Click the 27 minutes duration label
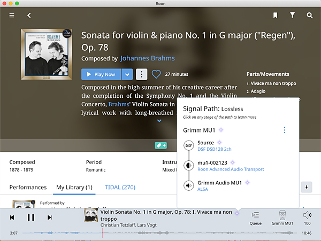 (177, 74)
